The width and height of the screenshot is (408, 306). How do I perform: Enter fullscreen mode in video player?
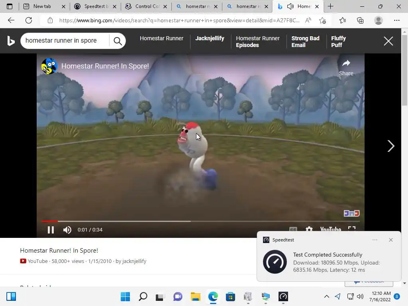pos(352,229)
